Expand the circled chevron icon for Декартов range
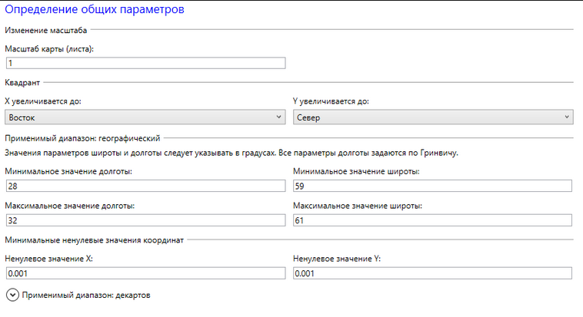Image resolution: width=583 pixels, height=317 pixels. pos(13,295)
